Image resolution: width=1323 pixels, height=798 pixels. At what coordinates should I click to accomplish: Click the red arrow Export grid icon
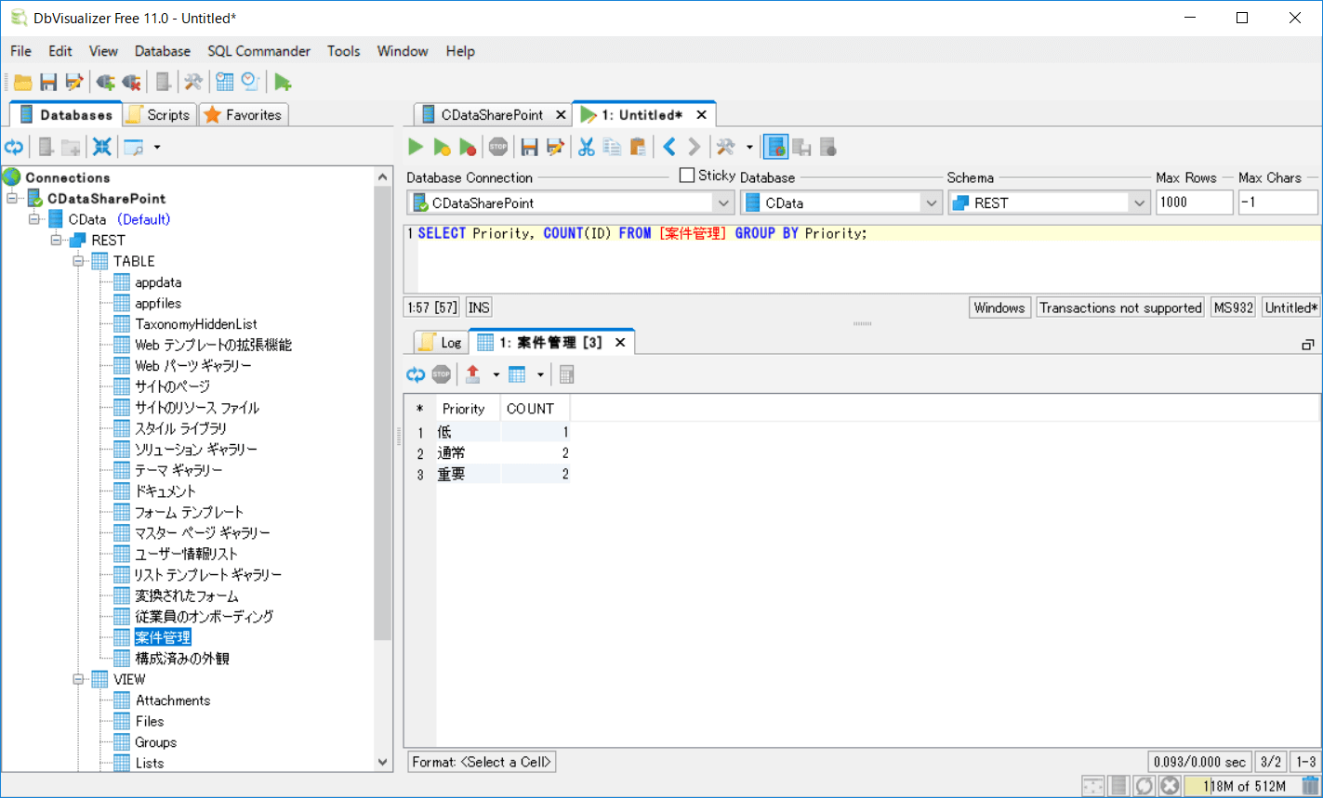pyautogui.click(x=472, y=374)
